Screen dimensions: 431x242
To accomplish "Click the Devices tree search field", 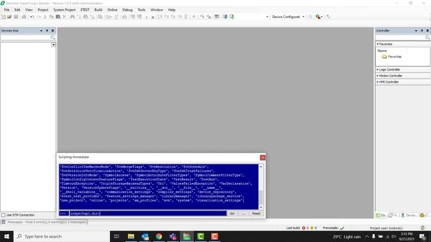I will point(26,38).
